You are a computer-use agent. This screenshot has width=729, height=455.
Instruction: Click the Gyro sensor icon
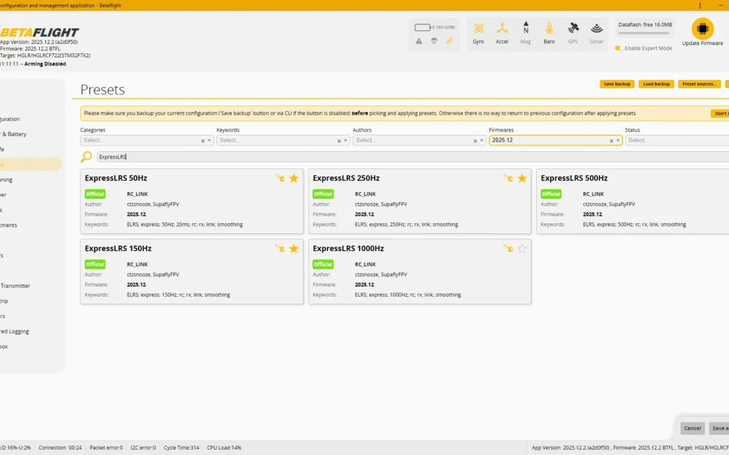coord(479,28)
